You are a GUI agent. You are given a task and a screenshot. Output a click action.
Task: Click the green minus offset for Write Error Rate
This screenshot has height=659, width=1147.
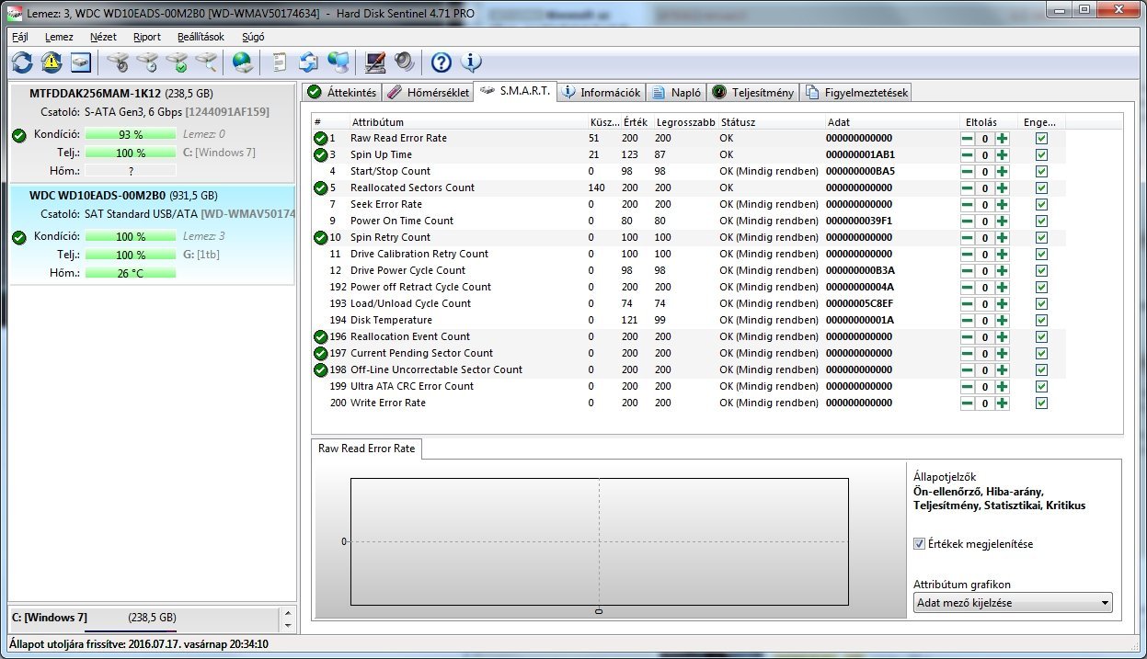968,403
